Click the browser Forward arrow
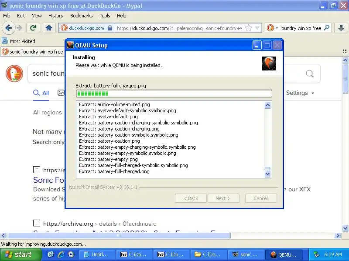 click(20, 28)
